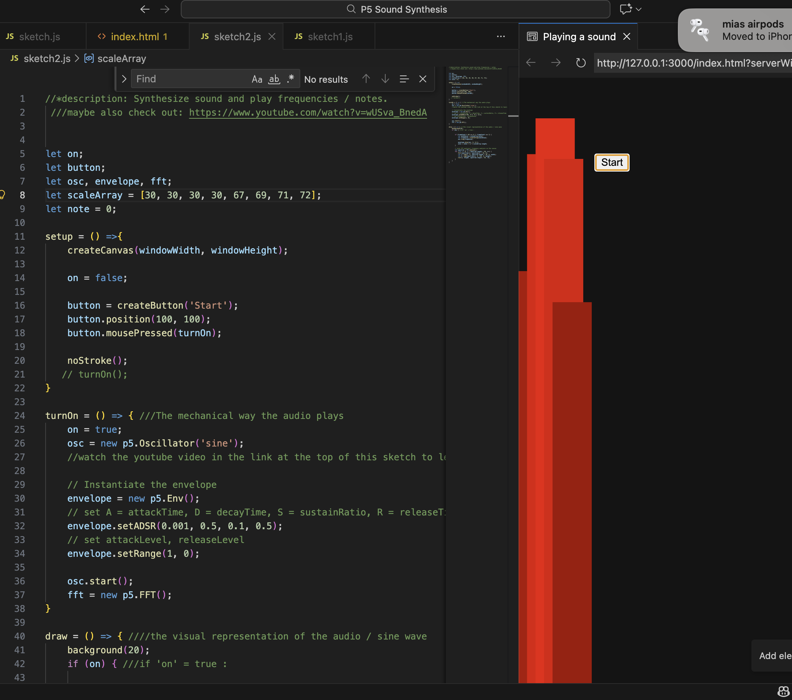Click the minimap scroll slider

(513, 116)
